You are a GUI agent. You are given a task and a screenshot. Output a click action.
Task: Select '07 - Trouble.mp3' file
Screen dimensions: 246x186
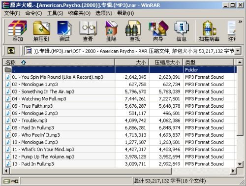tap(120, 121)
